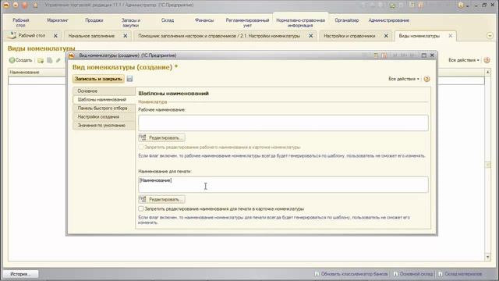Expand Все действия menu in dialog
The height and width of the screenshot is (281, 499).
tap(404, 79)
